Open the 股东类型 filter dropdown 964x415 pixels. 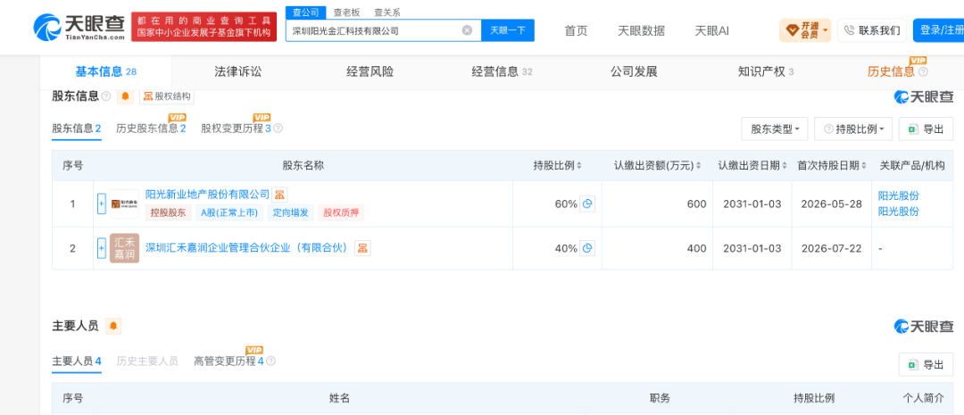coord(775,129)
